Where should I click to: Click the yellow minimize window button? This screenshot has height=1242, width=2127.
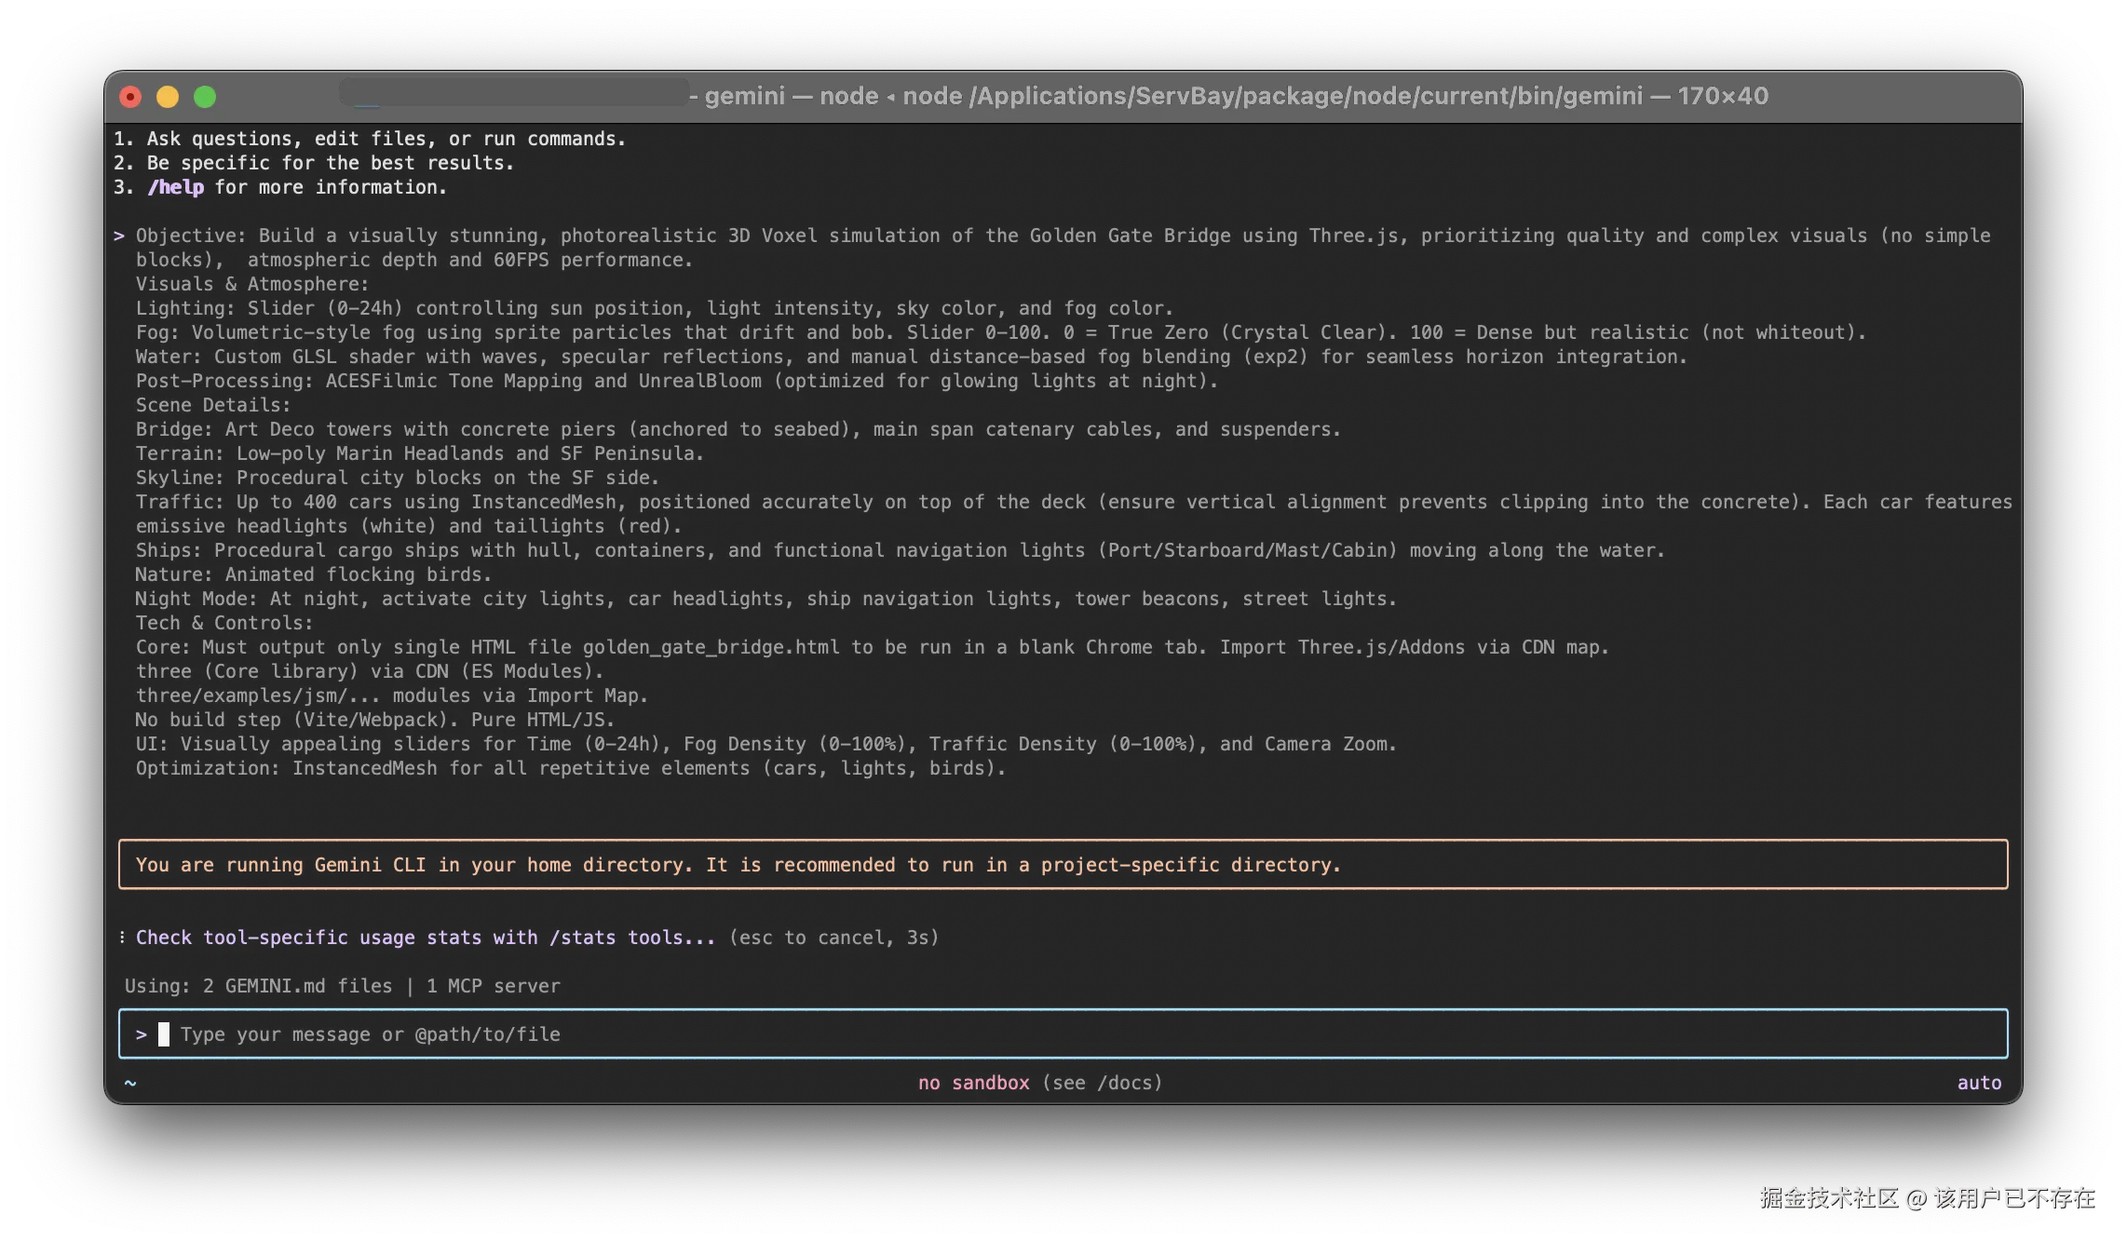pyautogui.click(x=168, y=97)
